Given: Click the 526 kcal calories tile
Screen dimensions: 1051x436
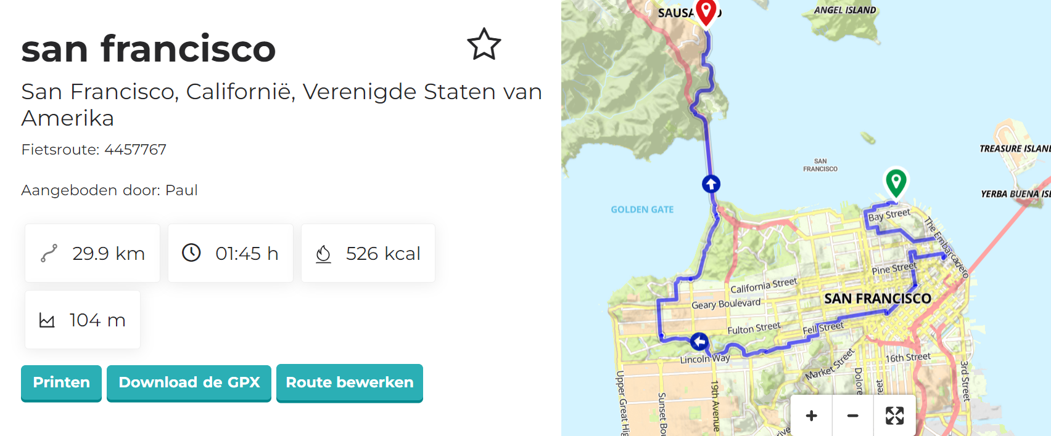Looking at the screenshot, I should tap(368, 253).
